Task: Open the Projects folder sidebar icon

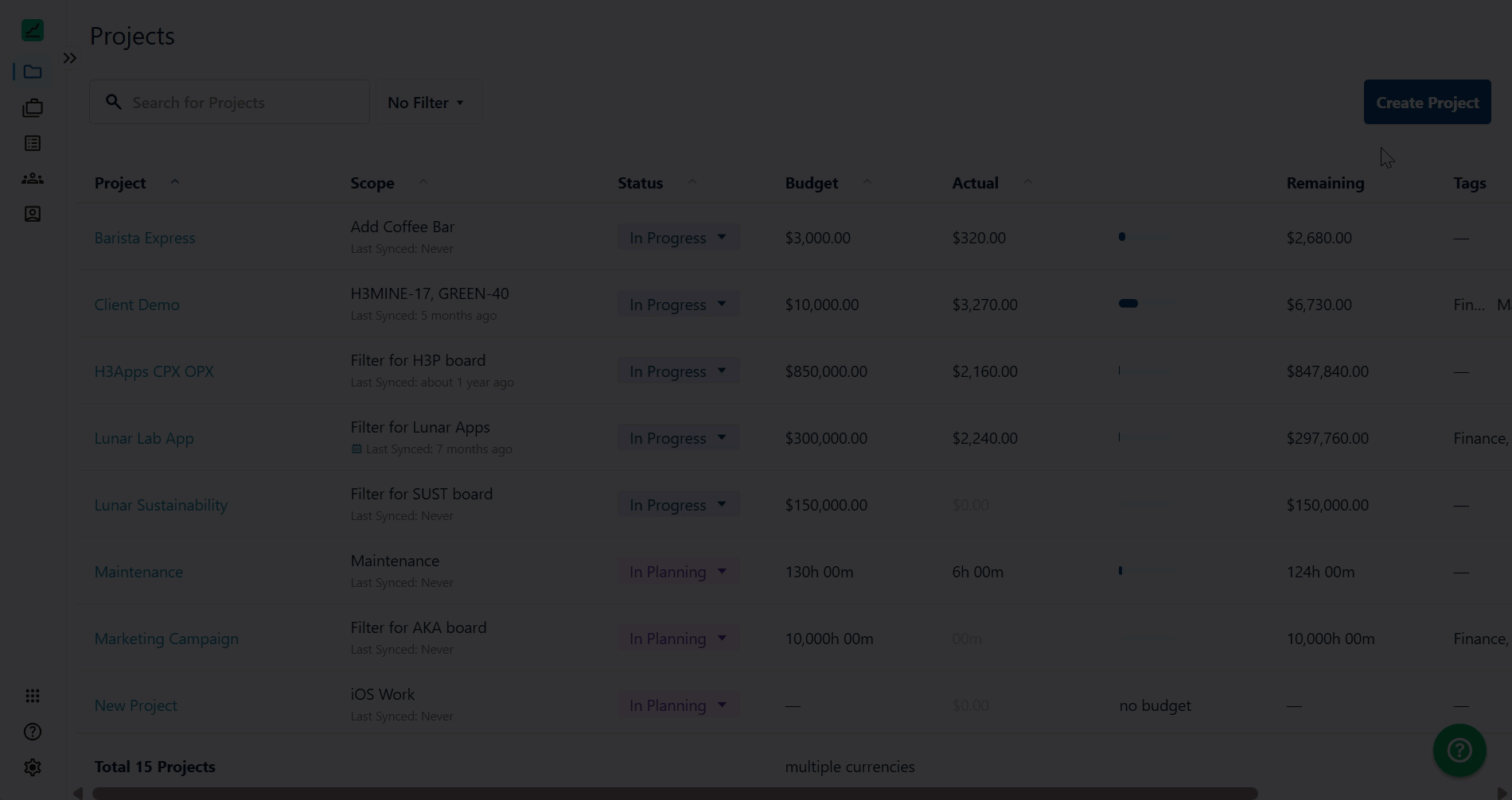Action: (33, 72)
